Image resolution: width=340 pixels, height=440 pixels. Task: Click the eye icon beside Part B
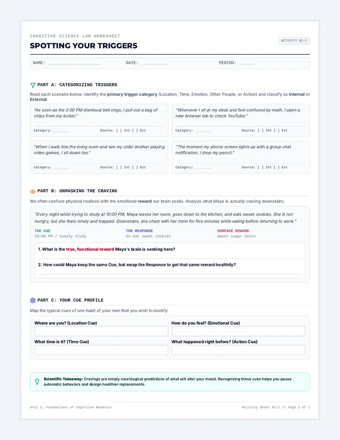(33, 192)
